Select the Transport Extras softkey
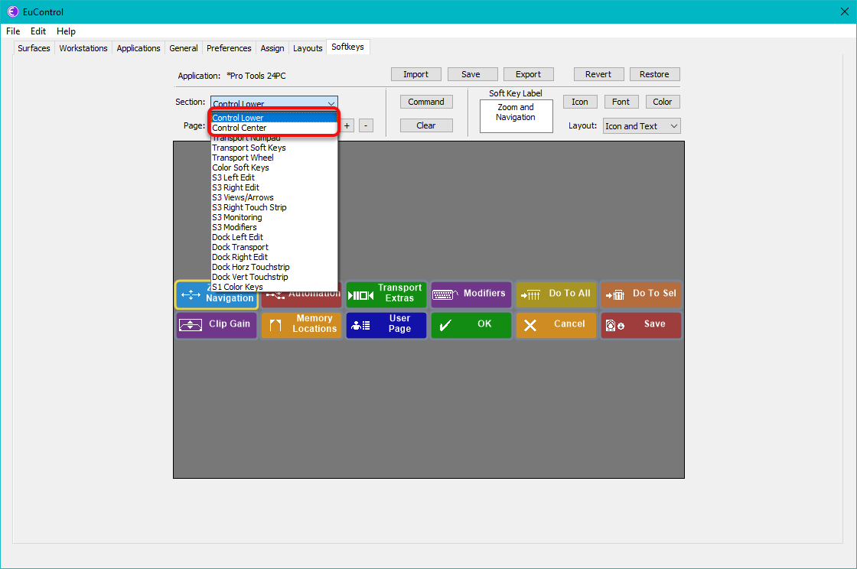Image resolution: width=857 pixels, height=569 pixels. coord(386,294)
